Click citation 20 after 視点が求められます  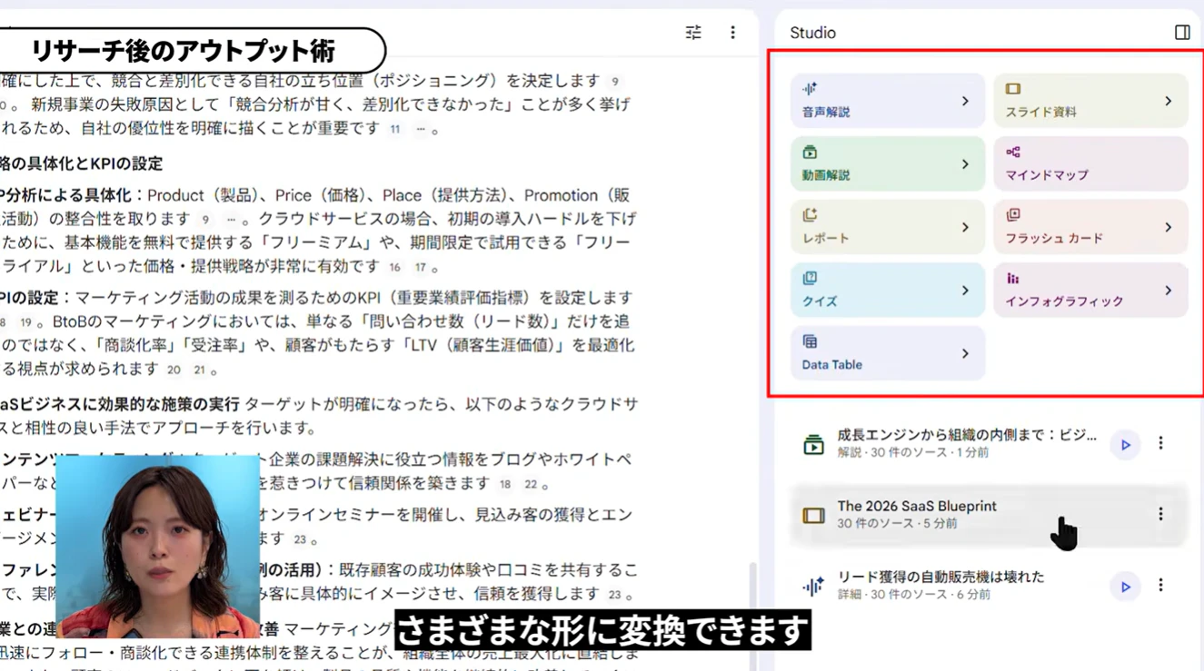174,370
